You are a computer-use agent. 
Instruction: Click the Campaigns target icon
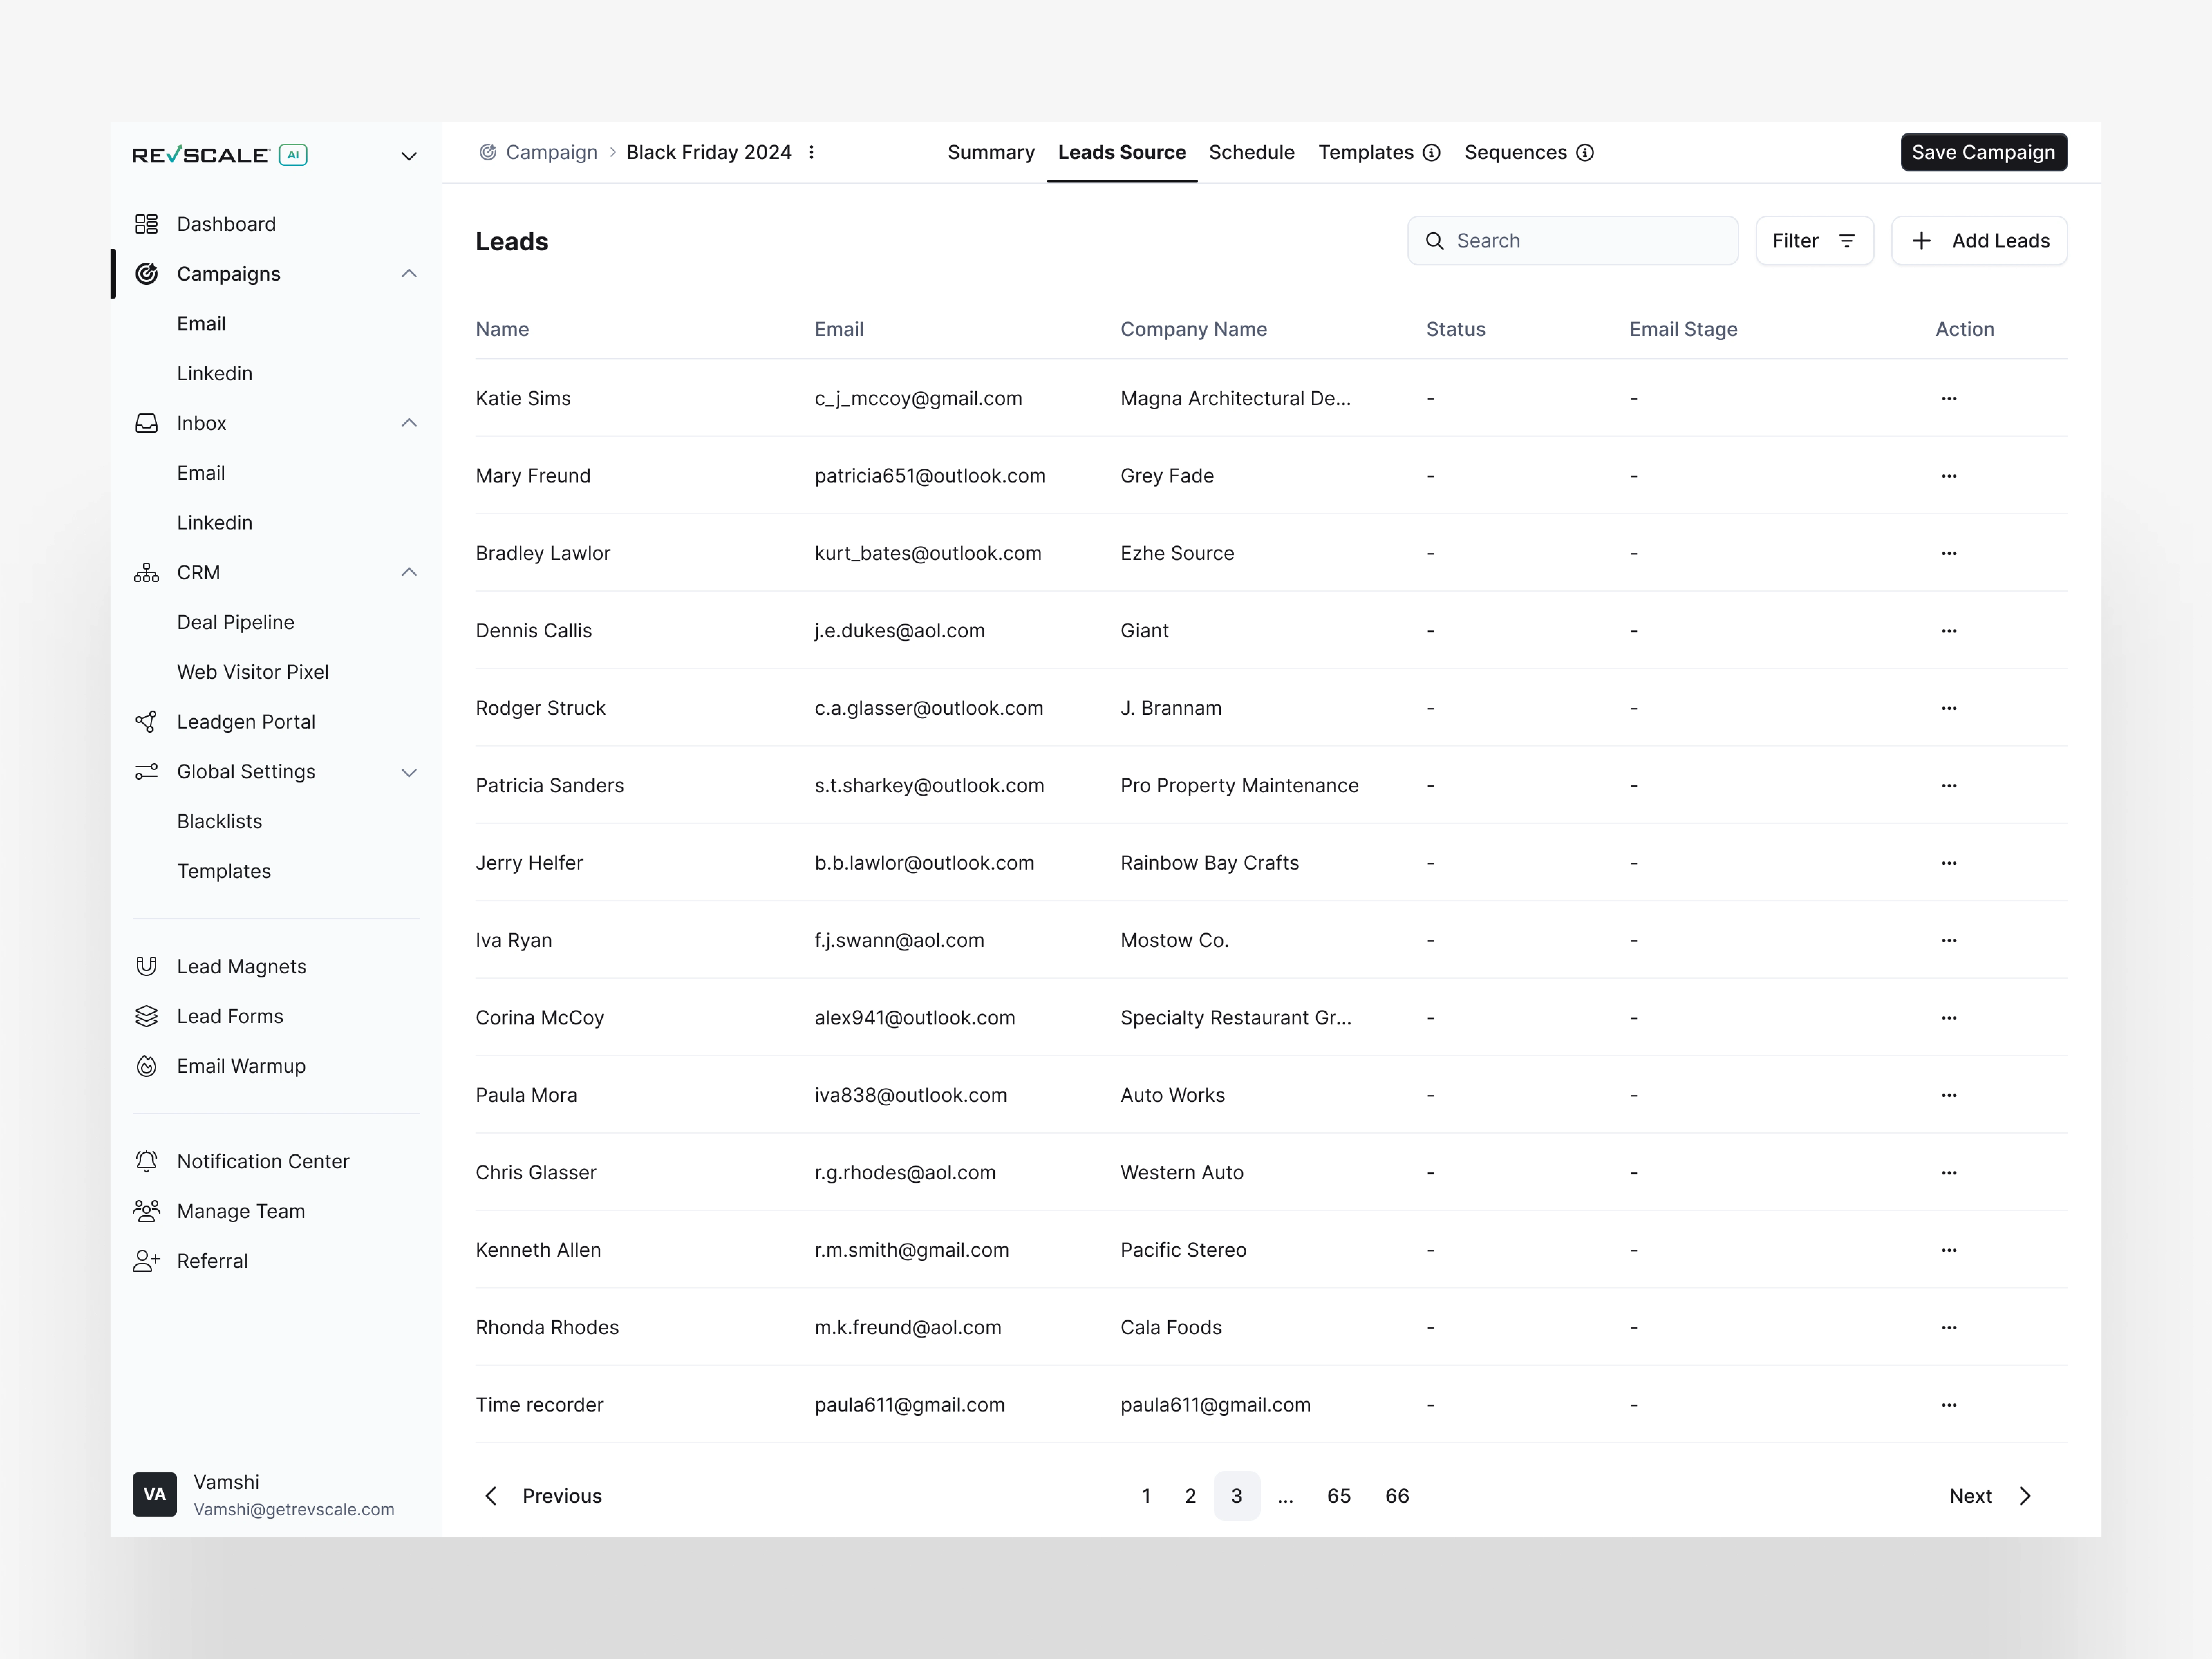point(146,274)
